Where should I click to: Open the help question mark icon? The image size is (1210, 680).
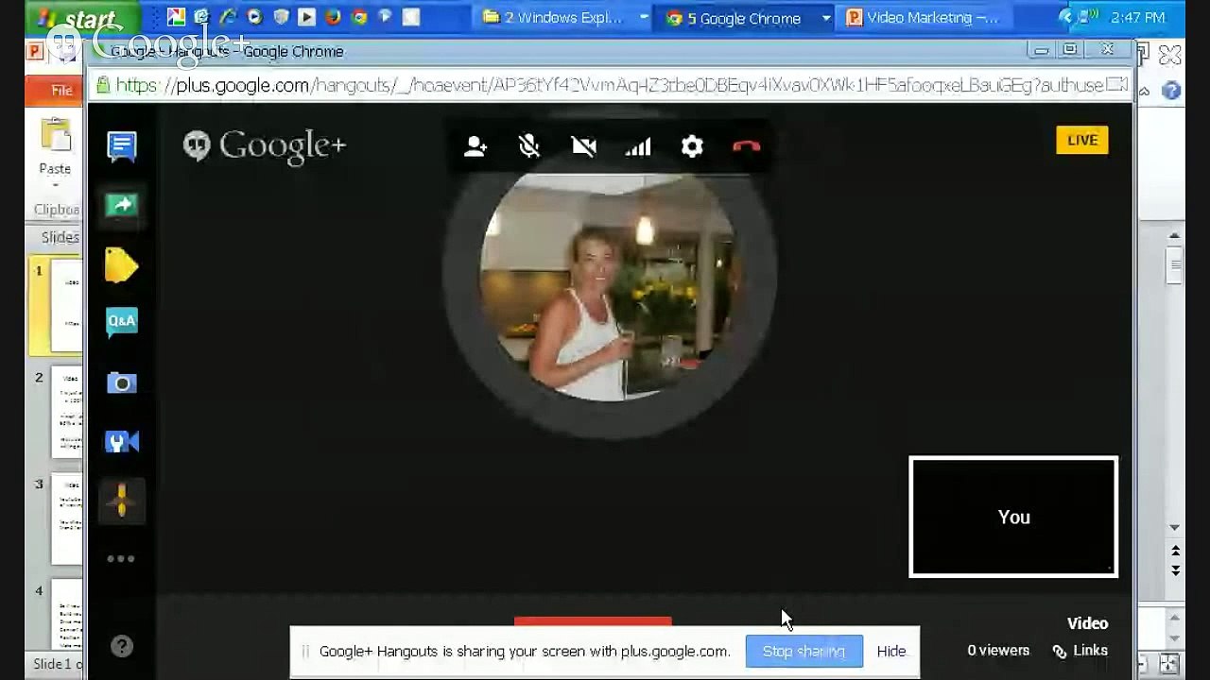click(x=122, y=646)
